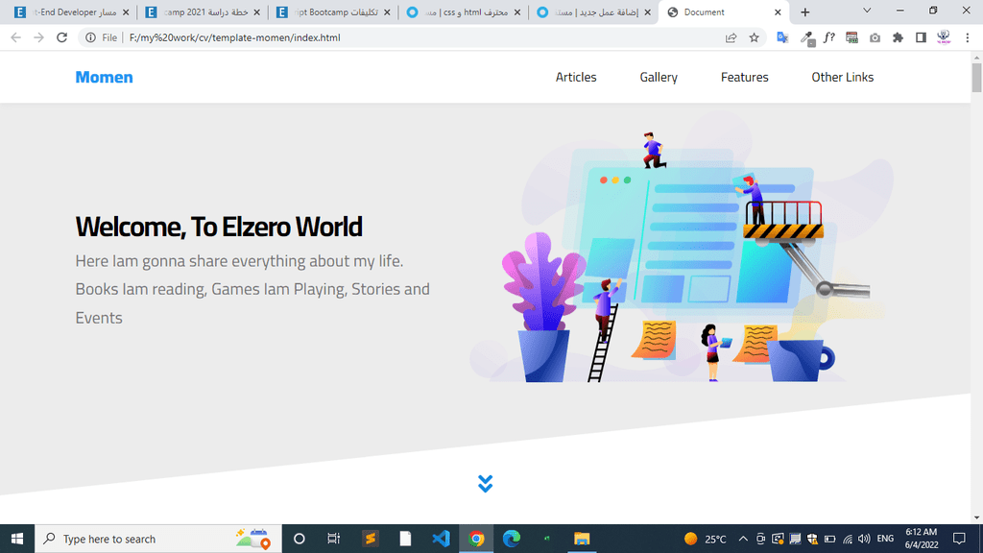
Task: Switch to the 'camp 2021' study plan tab
Action: pyautogui.click(x=202, y=12)
